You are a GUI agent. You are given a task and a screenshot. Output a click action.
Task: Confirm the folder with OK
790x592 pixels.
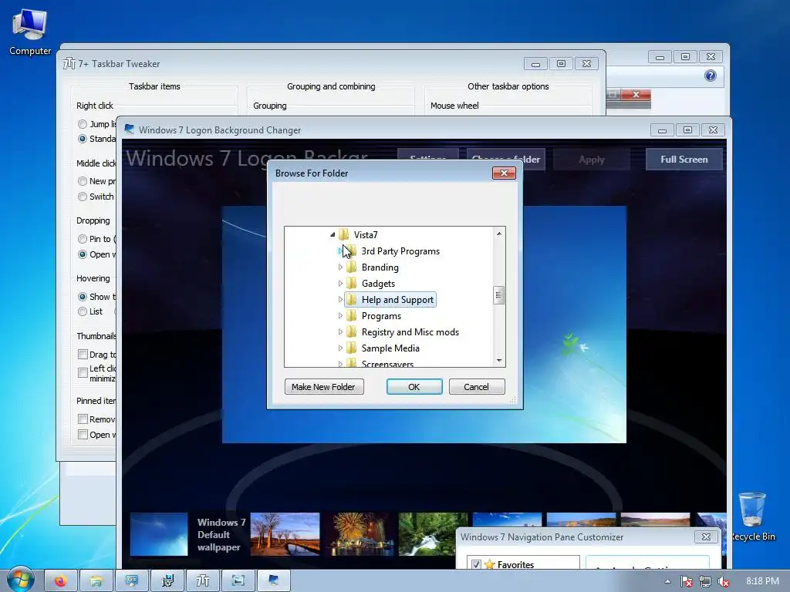click(414, 387)
